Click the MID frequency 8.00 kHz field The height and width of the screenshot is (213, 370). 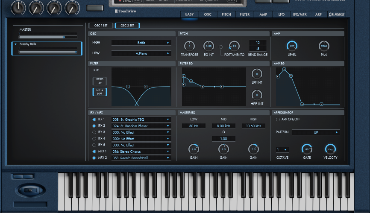tap(223, 126)
